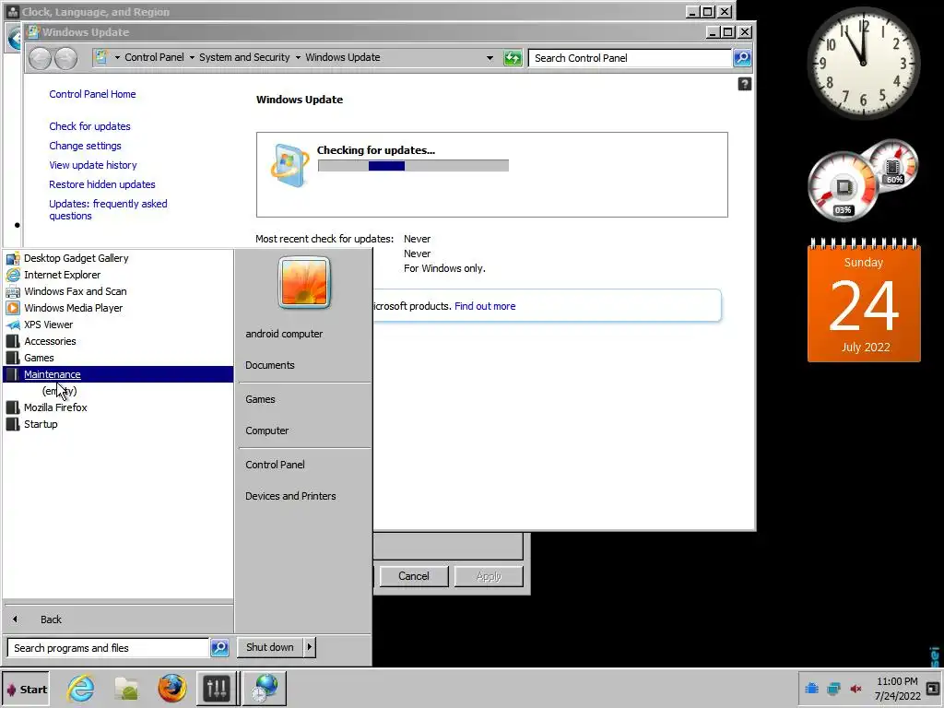944x708 pixels.
Task: Open dropdown arrow after Control Panel breadcrumb
Action: [192, 58]
